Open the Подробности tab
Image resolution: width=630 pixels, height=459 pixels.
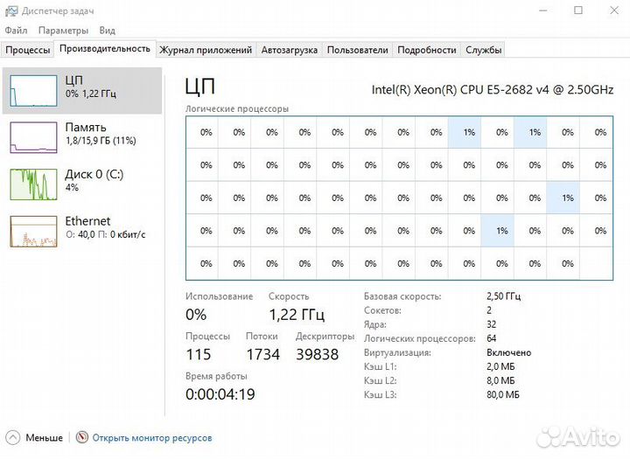coord(427,50)
